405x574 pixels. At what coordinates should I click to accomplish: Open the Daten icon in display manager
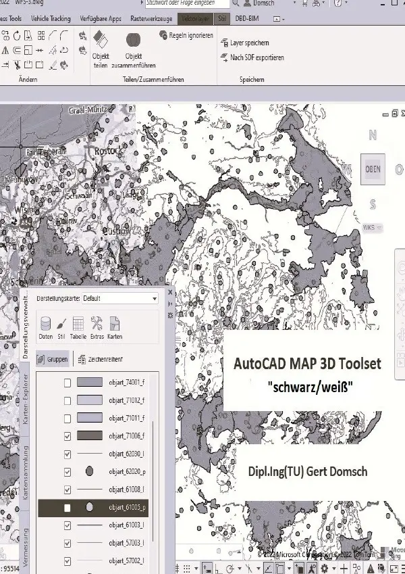tap(46, 328)
